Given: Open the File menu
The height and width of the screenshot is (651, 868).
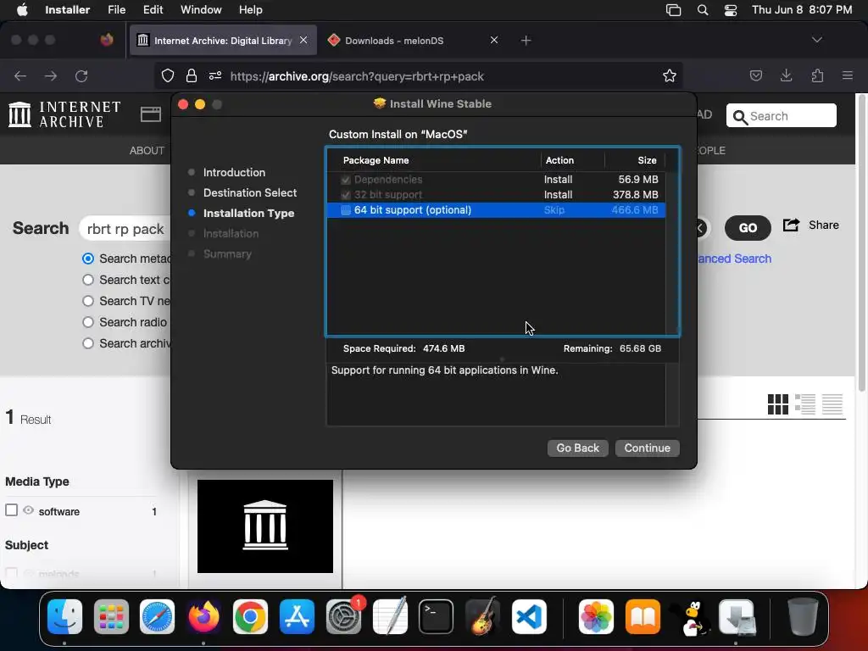Looking at the screenshot, I should tap(116, 10).
